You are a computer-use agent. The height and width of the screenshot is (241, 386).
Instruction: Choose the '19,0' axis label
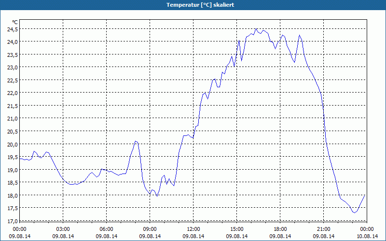pos(13,170)
